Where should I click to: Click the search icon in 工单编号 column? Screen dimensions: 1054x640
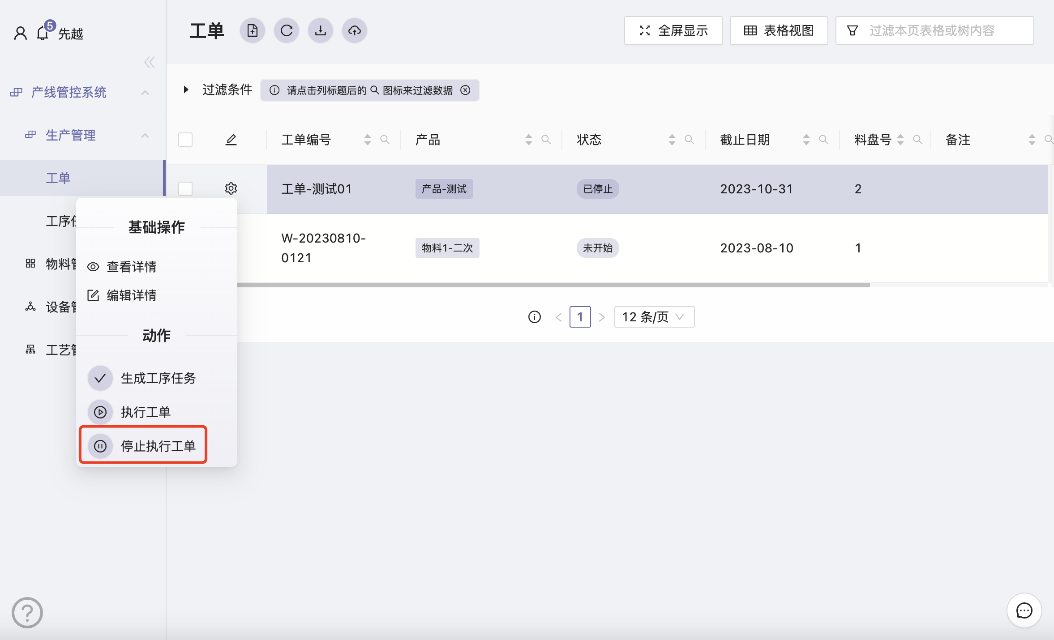click(385, 140)
